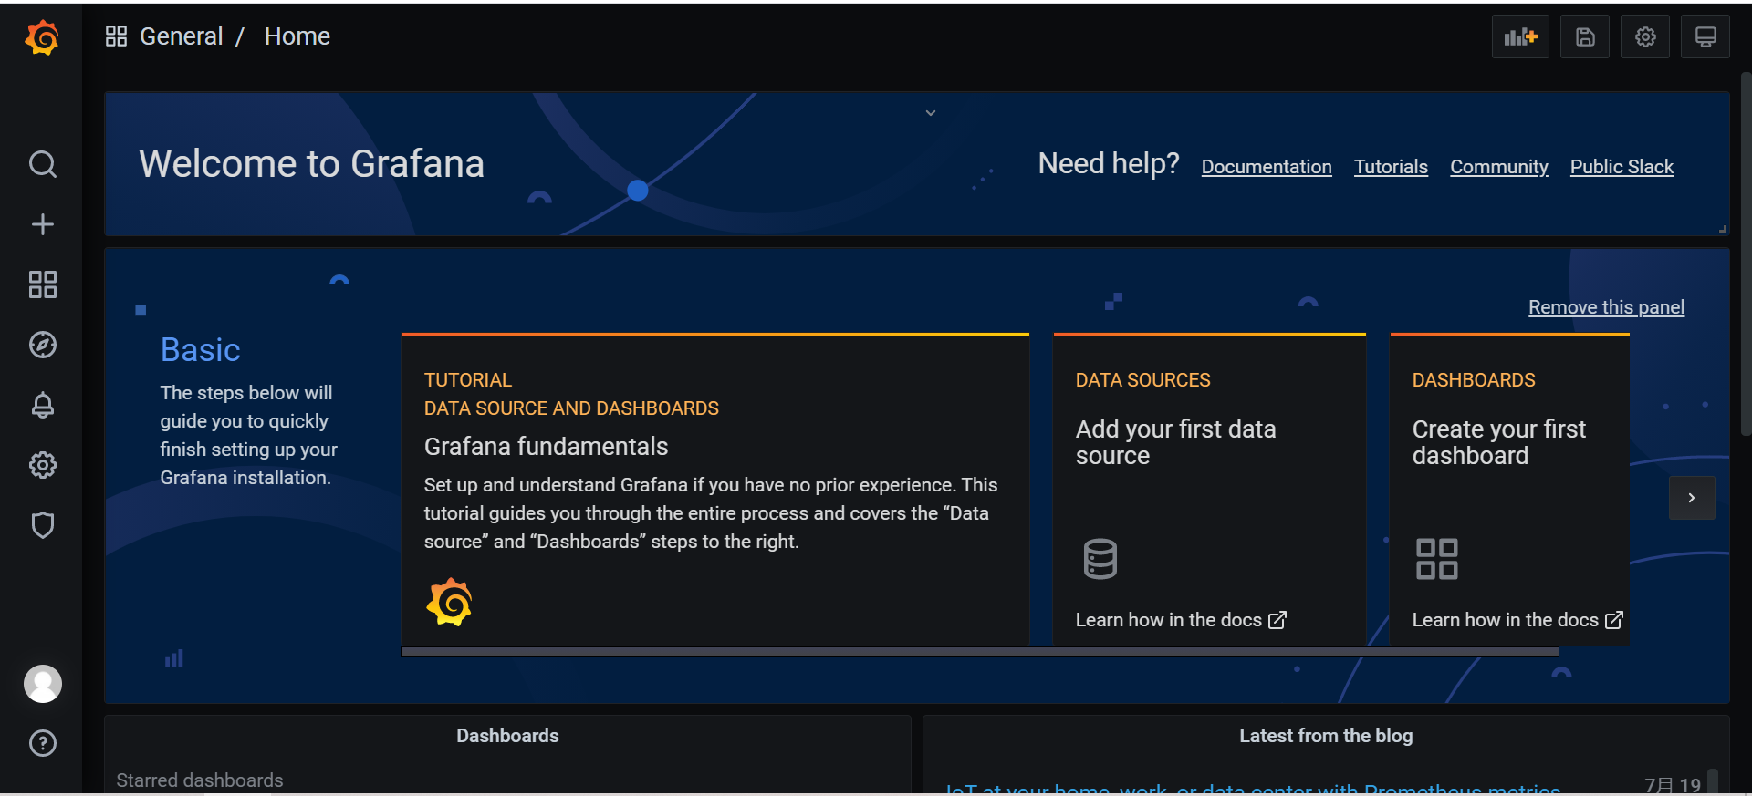Image resolution: width=1752 pixels, height=796 pixels.
Task: Open the Create plus menu icon
Action: pyautogui.click(x=42, y=224)
